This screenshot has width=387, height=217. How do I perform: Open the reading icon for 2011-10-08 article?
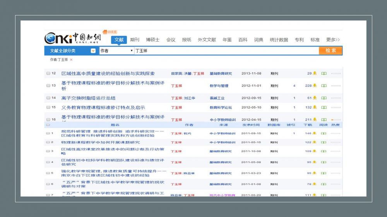324,151
